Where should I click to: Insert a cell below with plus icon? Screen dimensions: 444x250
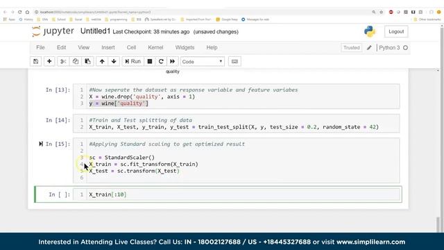click(x=49, y=62)
